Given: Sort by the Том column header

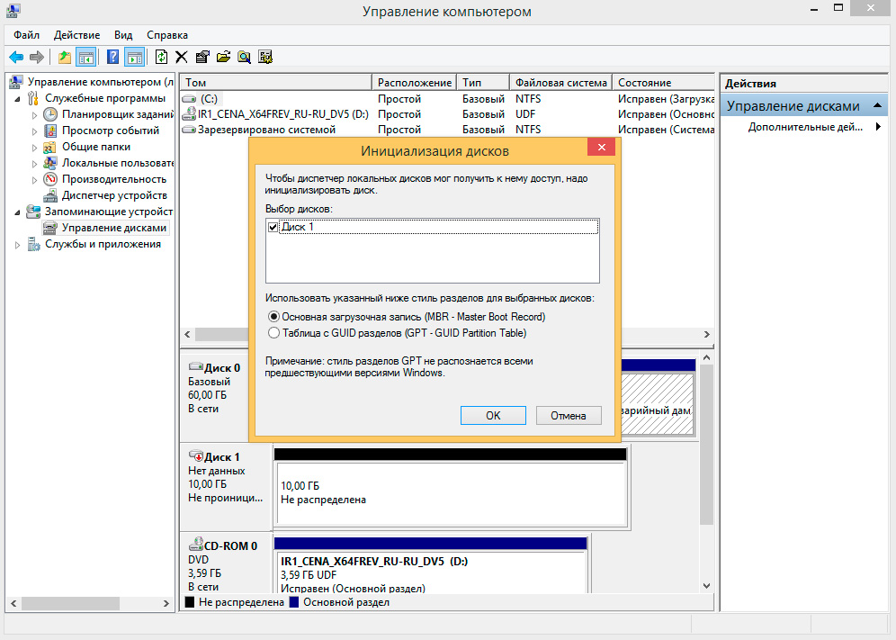Looking at the screenshot, I should pos(275,82).
